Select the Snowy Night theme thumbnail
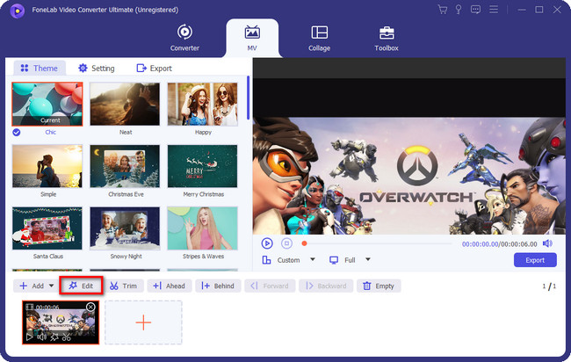Screen dimensions: 571x362 [x=125, y=228]
